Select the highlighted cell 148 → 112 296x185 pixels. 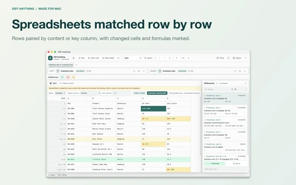click(x=154, y=108)
